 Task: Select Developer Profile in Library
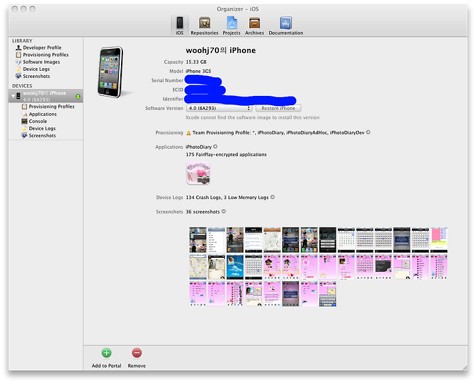(x=42, y=48)
